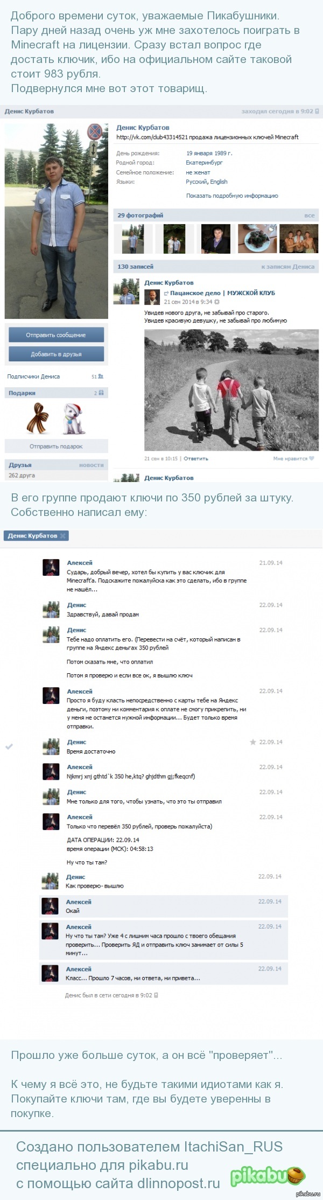The width and height of the screenshot is (323, 1200).
Task: Open the Отправить подарок link
Action: point(56,446)
